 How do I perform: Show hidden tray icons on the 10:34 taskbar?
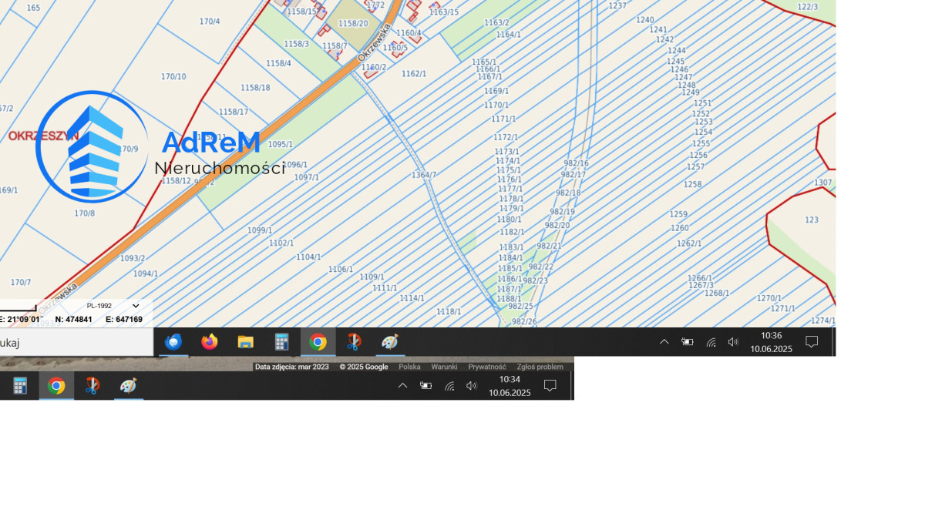tap(402, 386)
